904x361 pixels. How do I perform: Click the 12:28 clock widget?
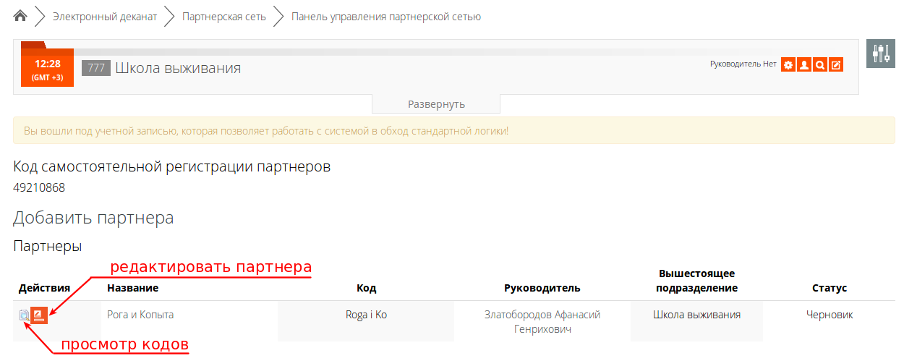pos(47,69)
